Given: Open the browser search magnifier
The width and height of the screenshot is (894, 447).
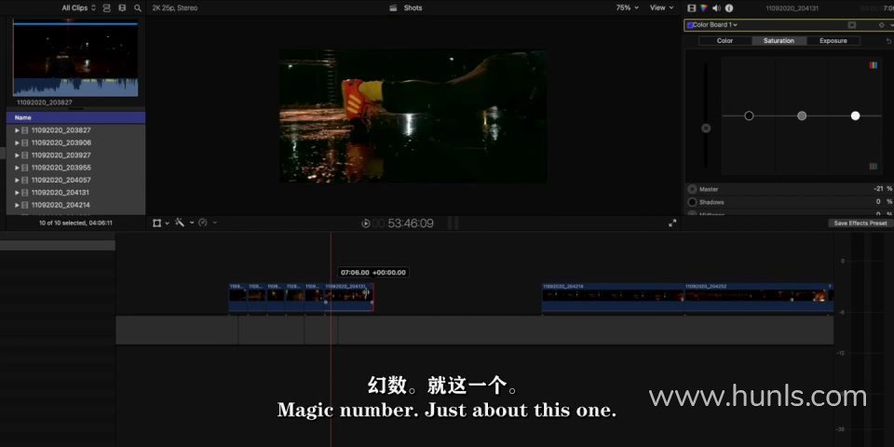Looking at the screenshot, I should [138, 8].
